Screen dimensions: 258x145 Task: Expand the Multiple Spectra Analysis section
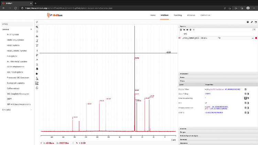pos(189,136)
